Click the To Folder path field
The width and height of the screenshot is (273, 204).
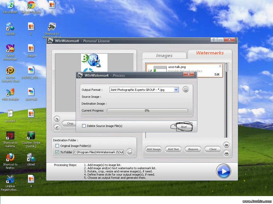(99, 152)
